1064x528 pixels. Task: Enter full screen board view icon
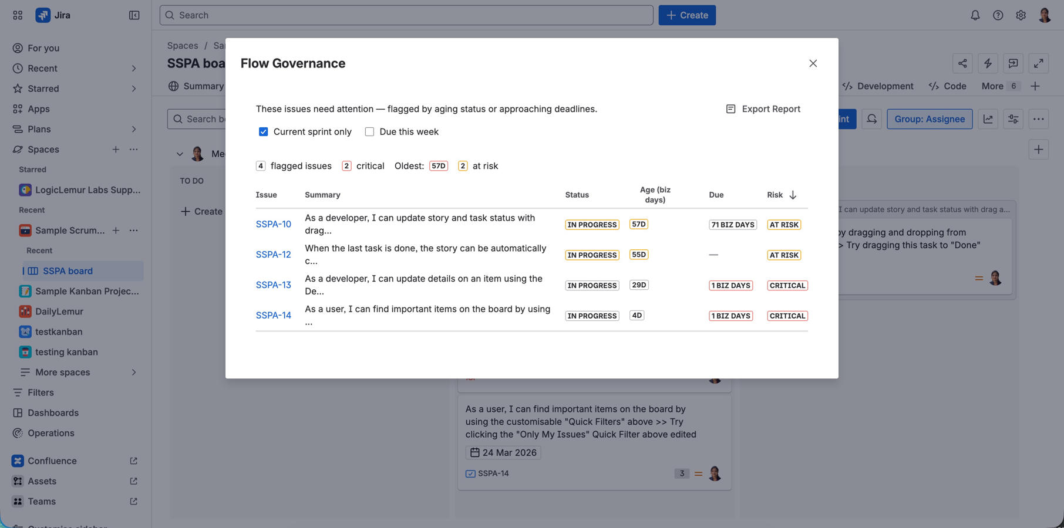[x=1038, y=63]
